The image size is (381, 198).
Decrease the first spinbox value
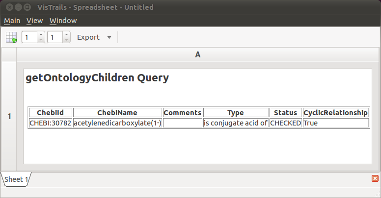41,40
